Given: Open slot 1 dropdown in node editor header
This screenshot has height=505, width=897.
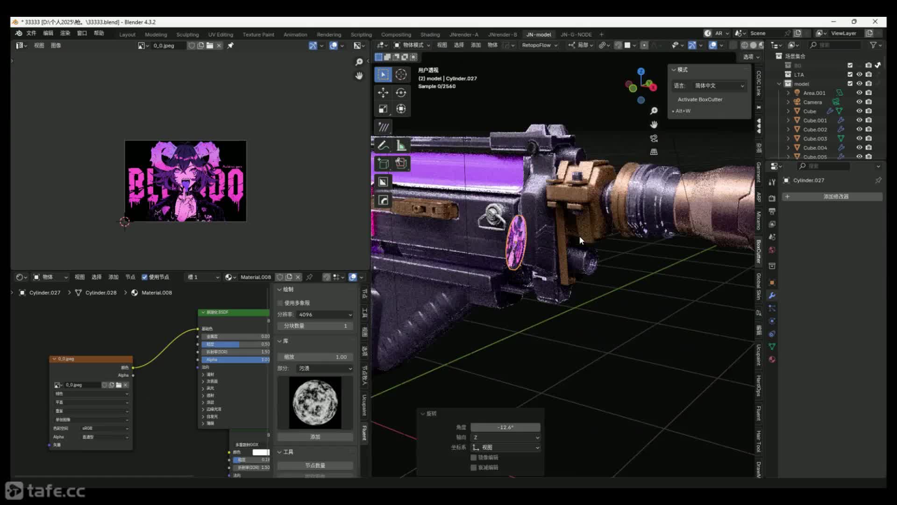Looking at the screenshot, I should (x=202, y=277).
